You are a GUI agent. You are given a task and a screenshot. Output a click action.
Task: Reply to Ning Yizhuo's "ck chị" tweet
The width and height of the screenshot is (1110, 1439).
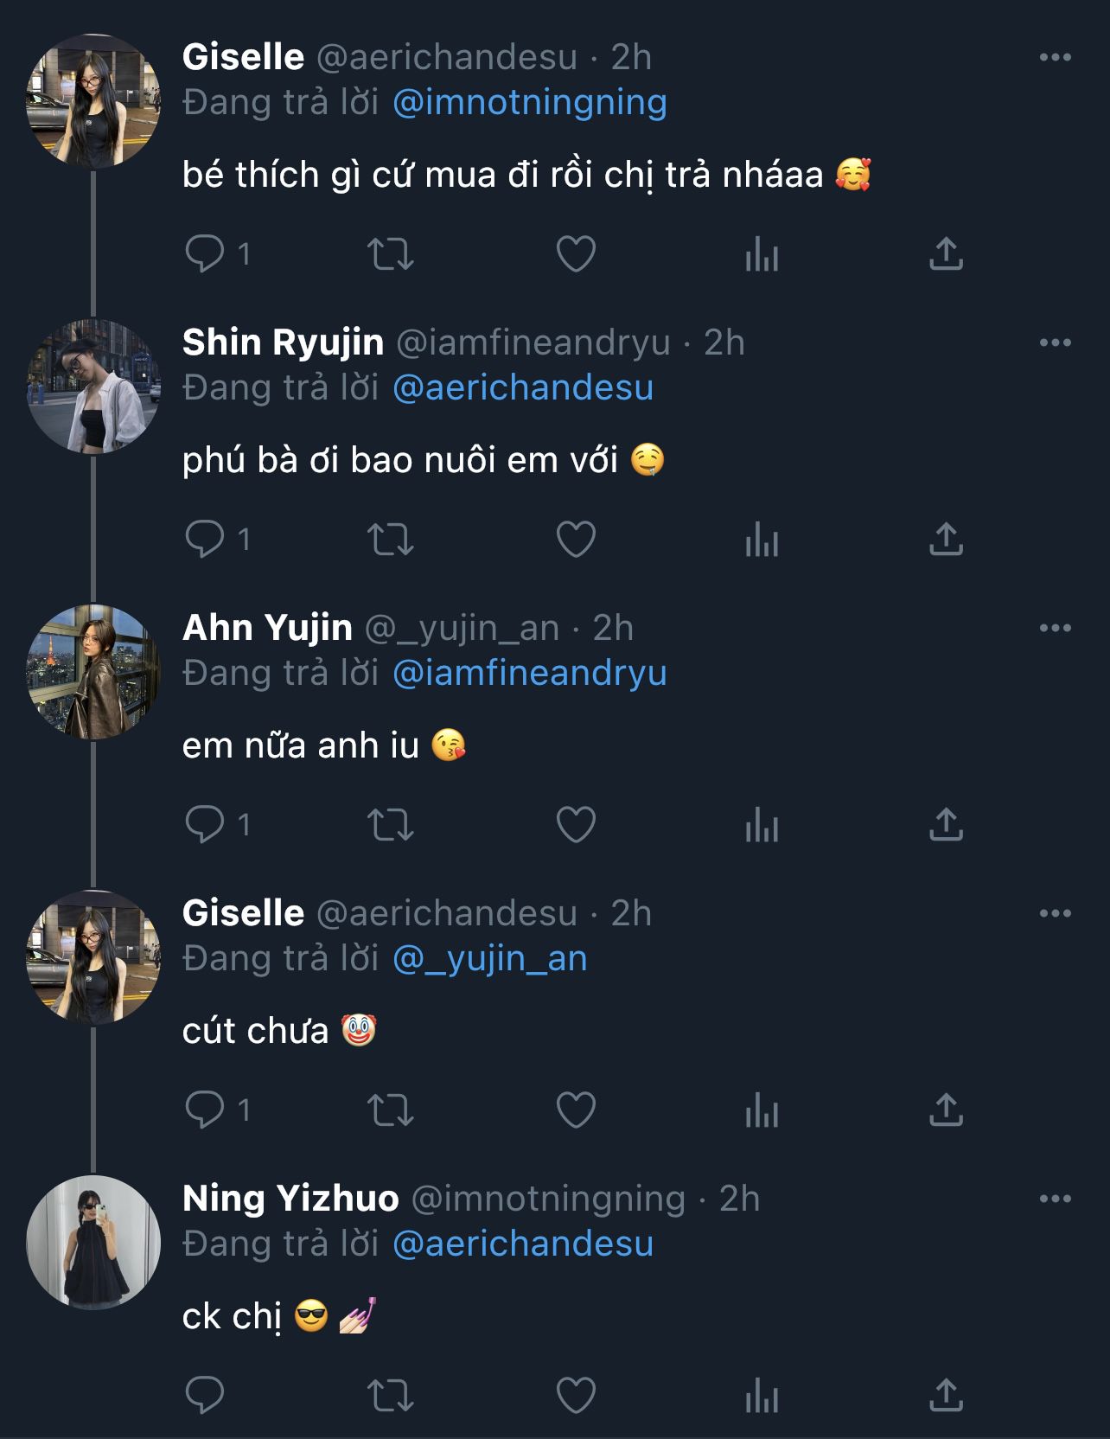click(x=205, y=1395)
